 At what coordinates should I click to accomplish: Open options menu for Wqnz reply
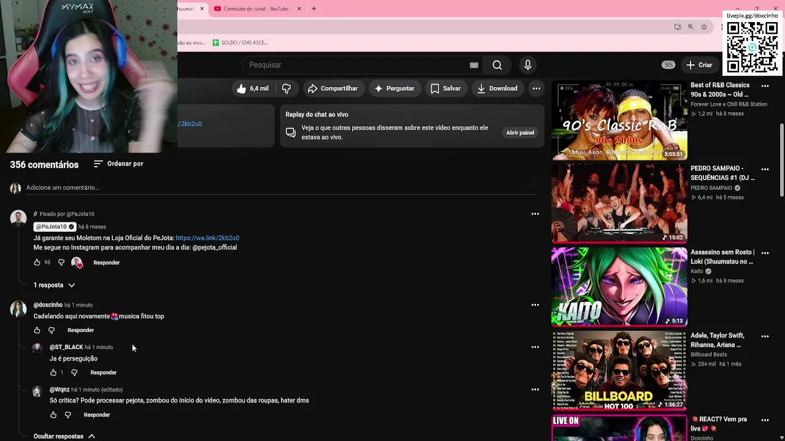pyautogui.click(x=535, y=389)
